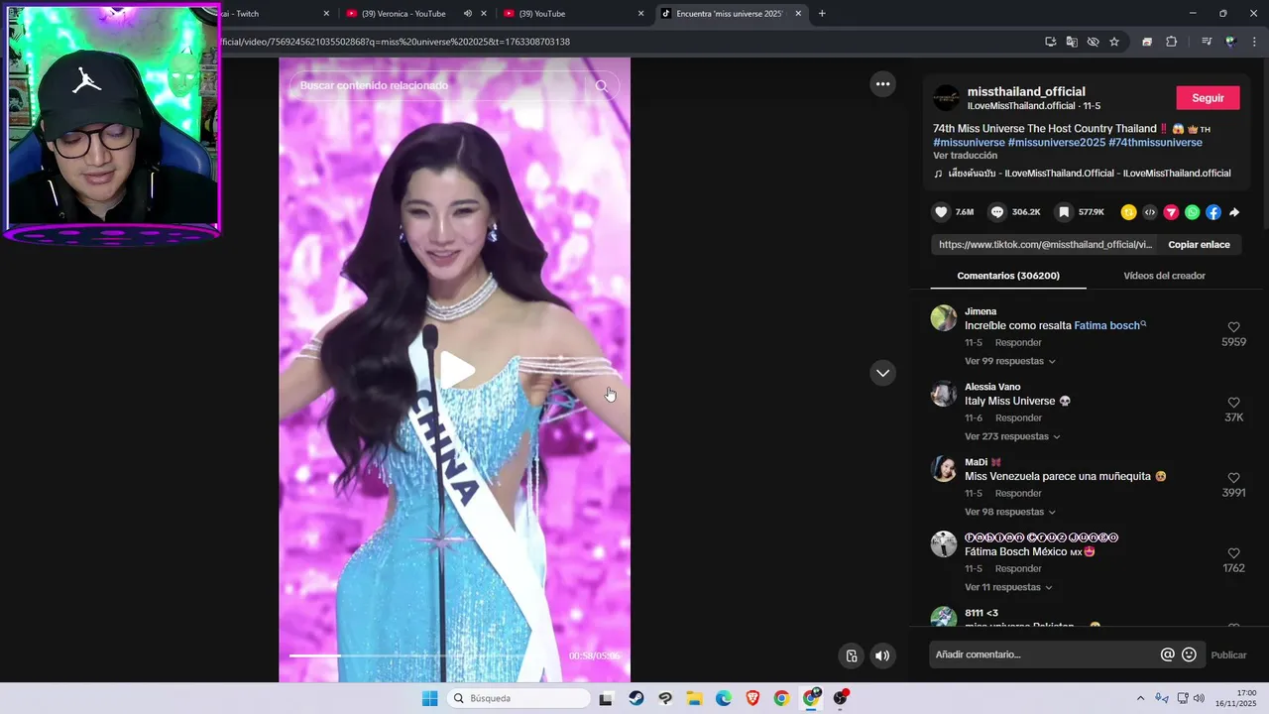Image resolution: width=1269 pixels, height=714 pixels.
Task: Open comments via speech bubble icon
Action: [997, 212]
